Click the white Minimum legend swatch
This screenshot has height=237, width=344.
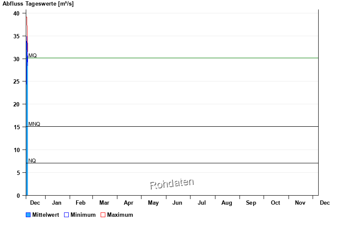point(66,215)
